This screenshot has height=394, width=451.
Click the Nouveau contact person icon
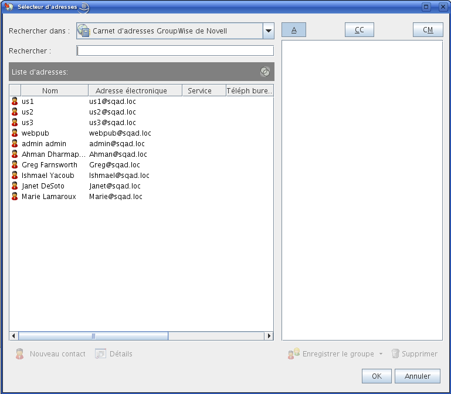(x=19, y=353)
